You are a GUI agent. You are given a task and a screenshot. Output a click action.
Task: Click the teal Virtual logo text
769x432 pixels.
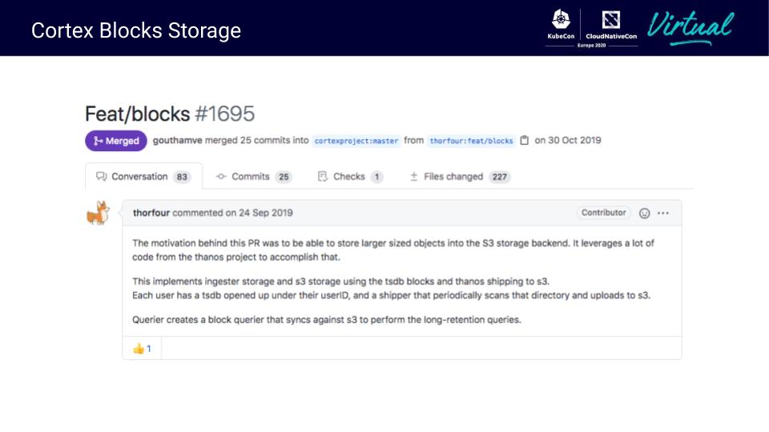coord(690,26)
